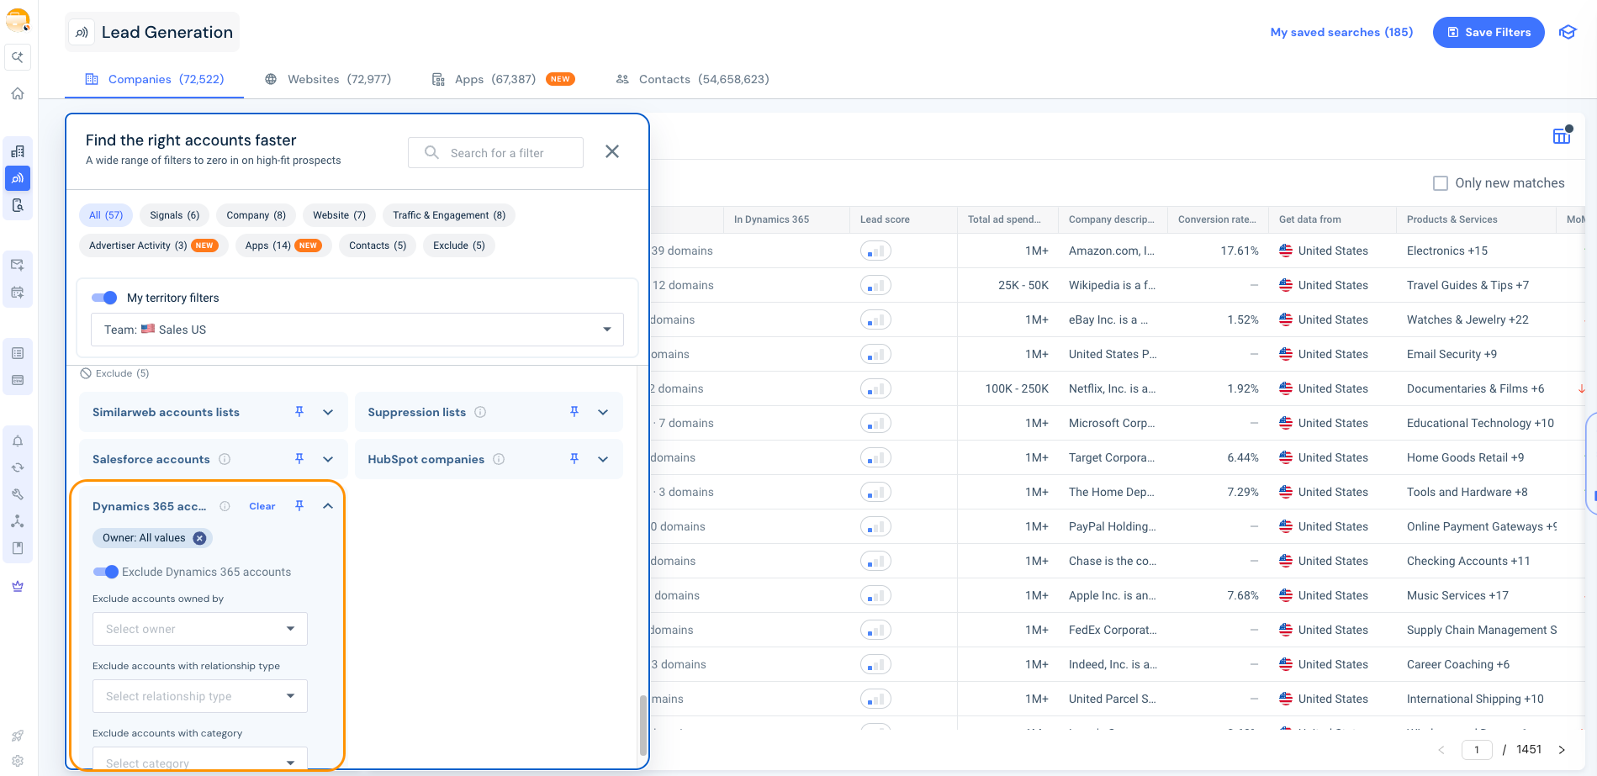Viewport: 1597px width, 776px height.
Task: Open the table columns settings icon
Action: pos(1562,135)
